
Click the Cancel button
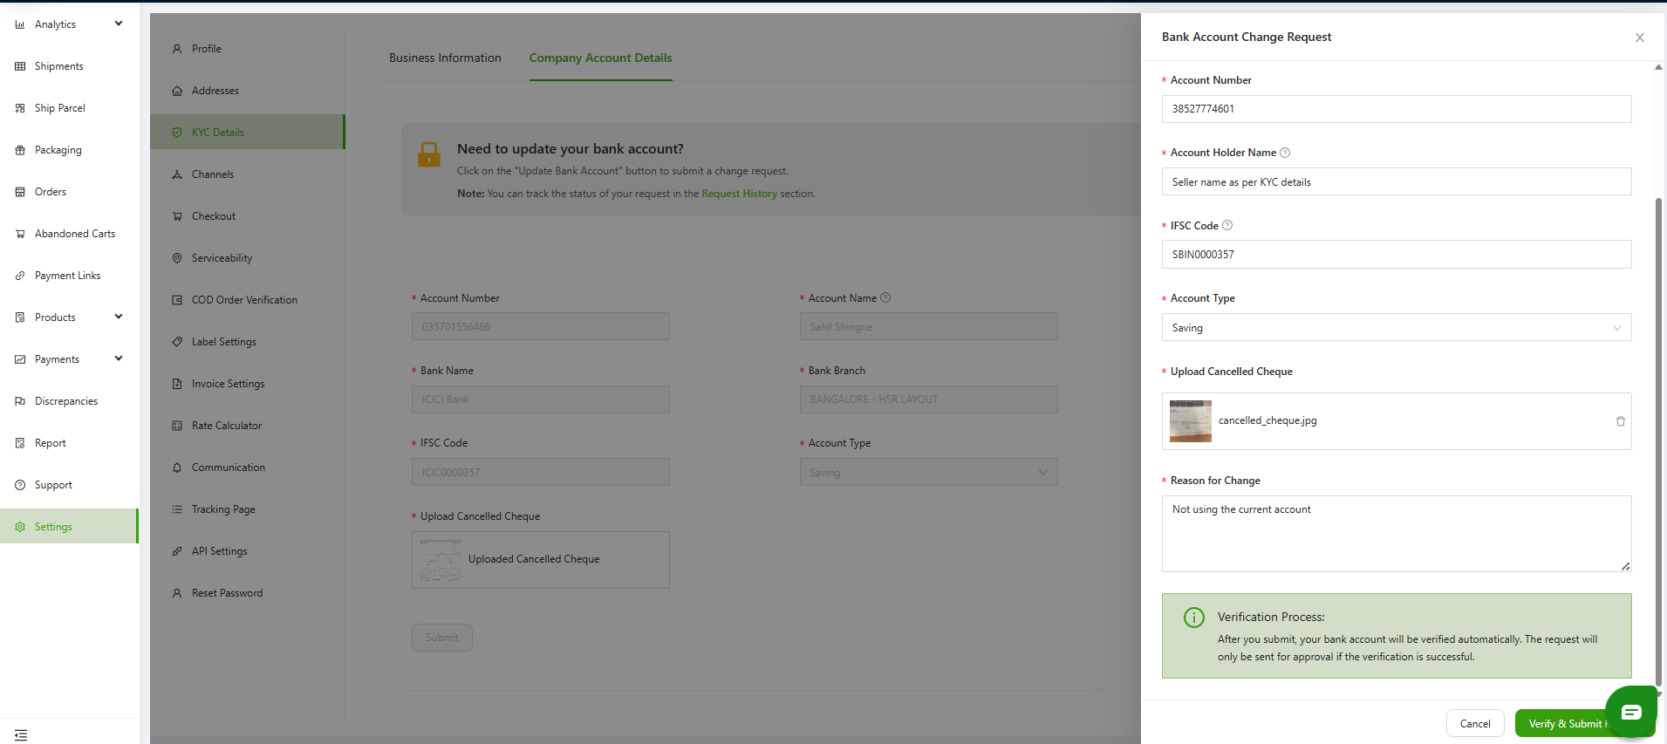(x=1474, y=724)
